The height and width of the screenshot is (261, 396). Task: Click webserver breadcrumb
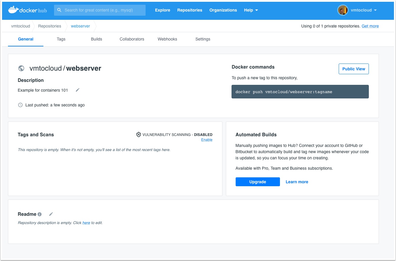pos(80,26)
